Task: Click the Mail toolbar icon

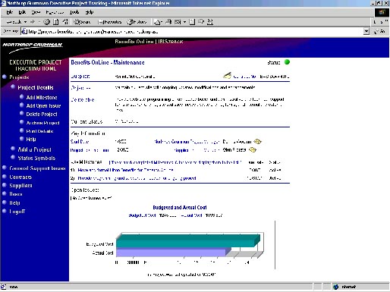Action: [x=157, y=22]
